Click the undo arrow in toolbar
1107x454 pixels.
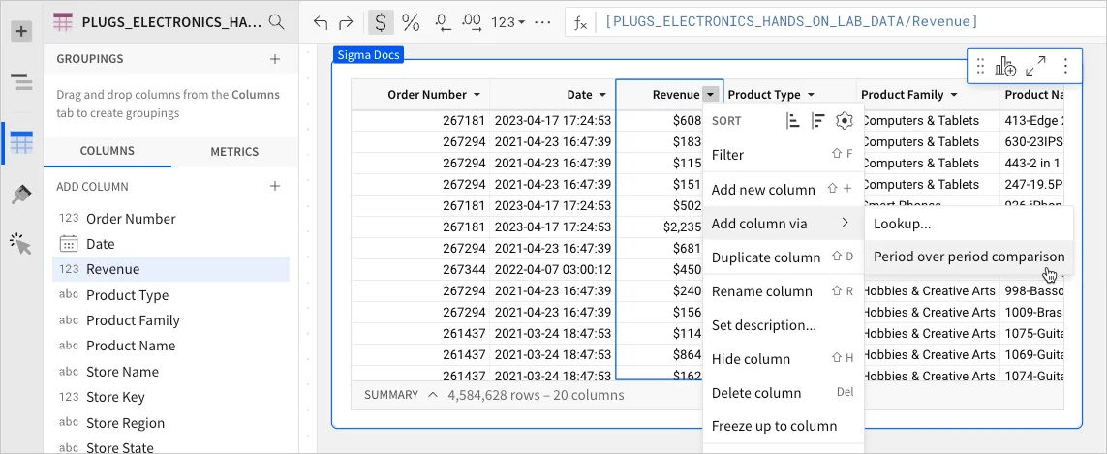coord(321,22)
